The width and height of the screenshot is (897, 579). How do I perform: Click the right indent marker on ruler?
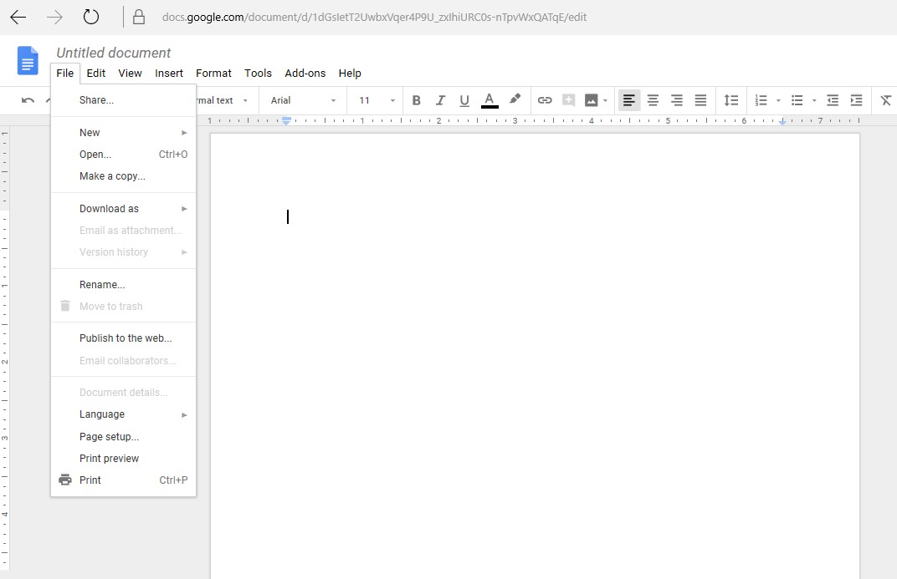(782, 121)
